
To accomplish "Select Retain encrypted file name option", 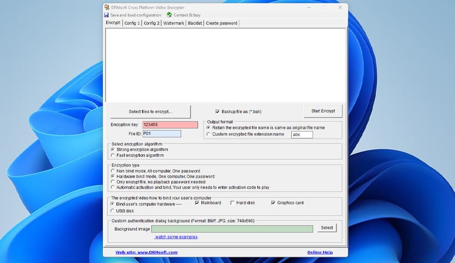I will pos(208,128).
